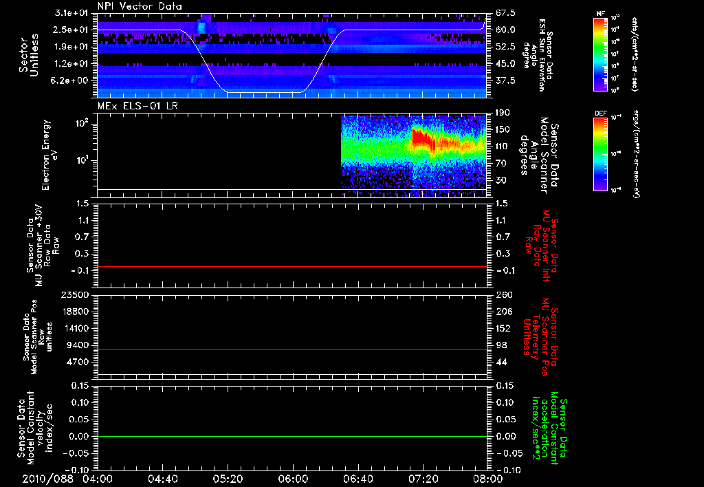Click the "06:00" time tick label
Screen dimensions: 704x487
tap(293, 479)
